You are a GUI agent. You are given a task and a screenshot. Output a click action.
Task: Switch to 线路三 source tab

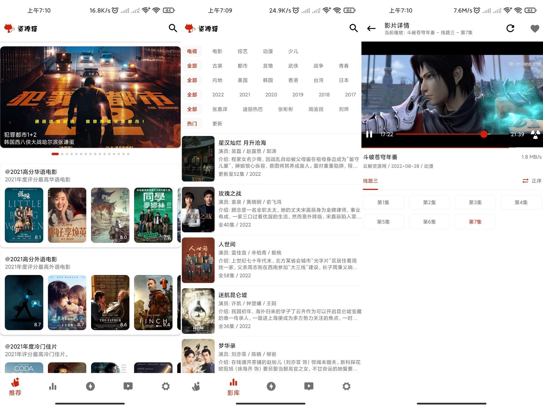pyautogui.click(x=370, y=181)
